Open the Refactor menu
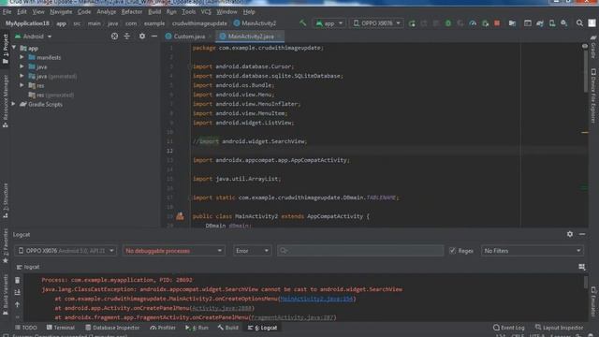Screen dimensions: 599x337 click(x=132, y=12)
